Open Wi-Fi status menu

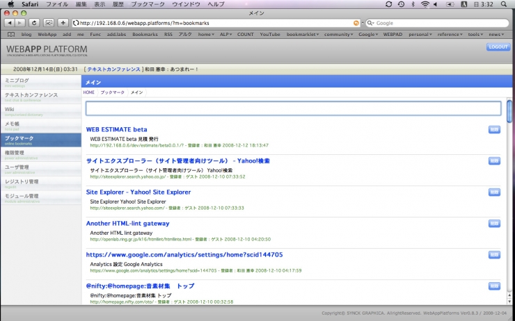(425, 4)
